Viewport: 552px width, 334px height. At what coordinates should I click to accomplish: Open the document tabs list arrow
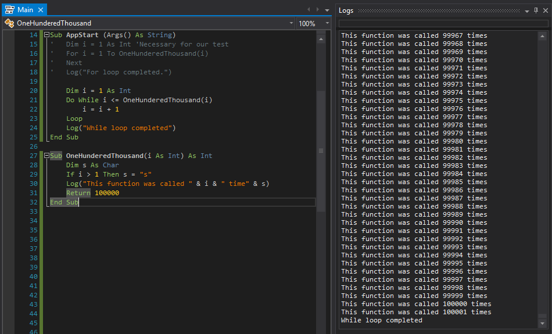[x=327, y=10]
